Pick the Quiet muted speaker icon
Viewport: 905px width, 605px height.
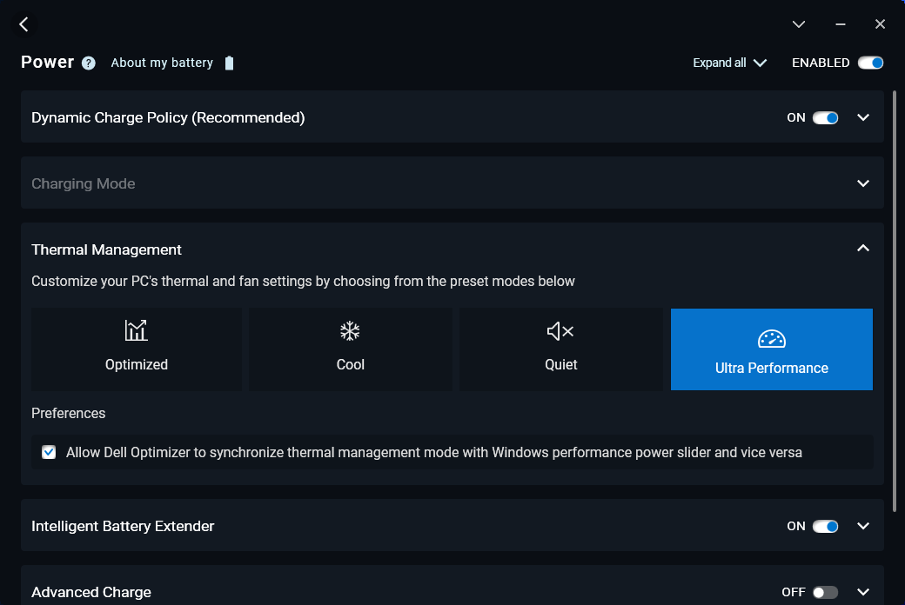pyautogui.click(x=560, y=330)
